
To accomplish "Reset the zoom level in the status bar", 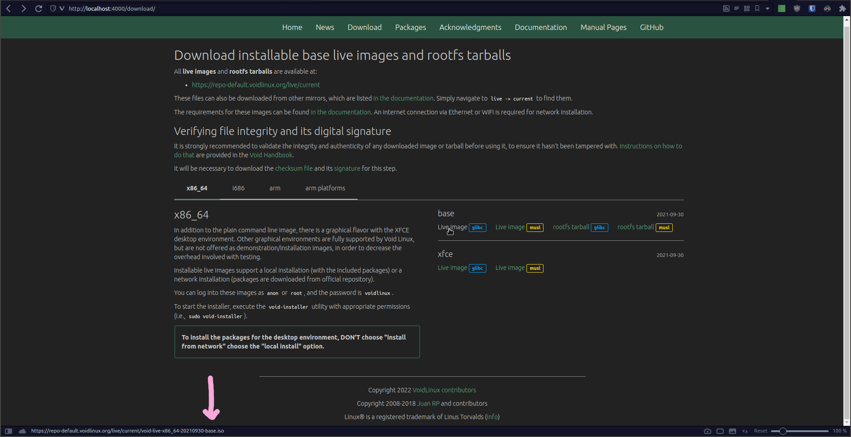I will click(761, 431).
